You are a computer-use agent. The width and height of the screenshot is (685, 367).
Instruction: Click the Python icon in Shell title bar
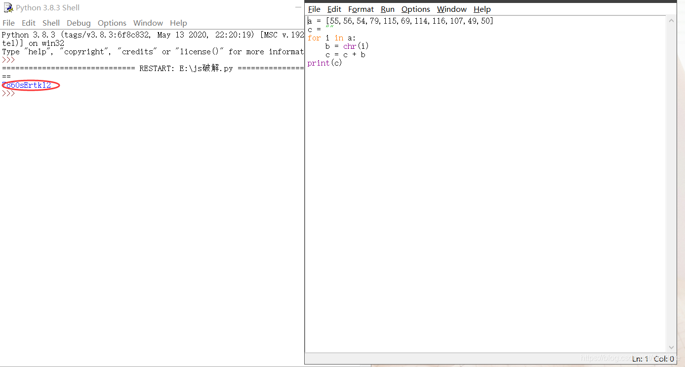click(8, 8)
